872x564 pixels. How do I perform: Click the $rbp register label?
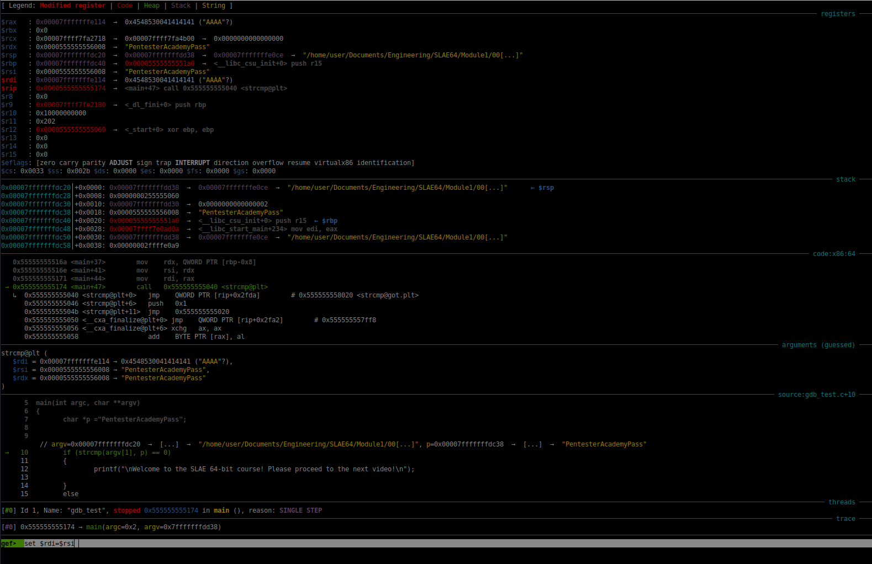pyautogui.click(x=9, y=63)
